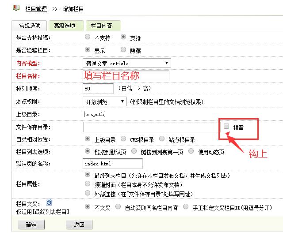The width and height of the screenshot is (283, 236).
Task: Click the 默认页的名称 field index.html
Action: pyautogui.click(x=113, y=164)
